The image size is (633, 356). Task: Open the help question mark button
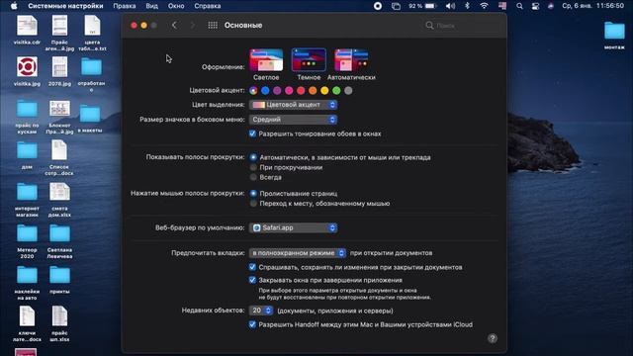(x=493, y=338)
